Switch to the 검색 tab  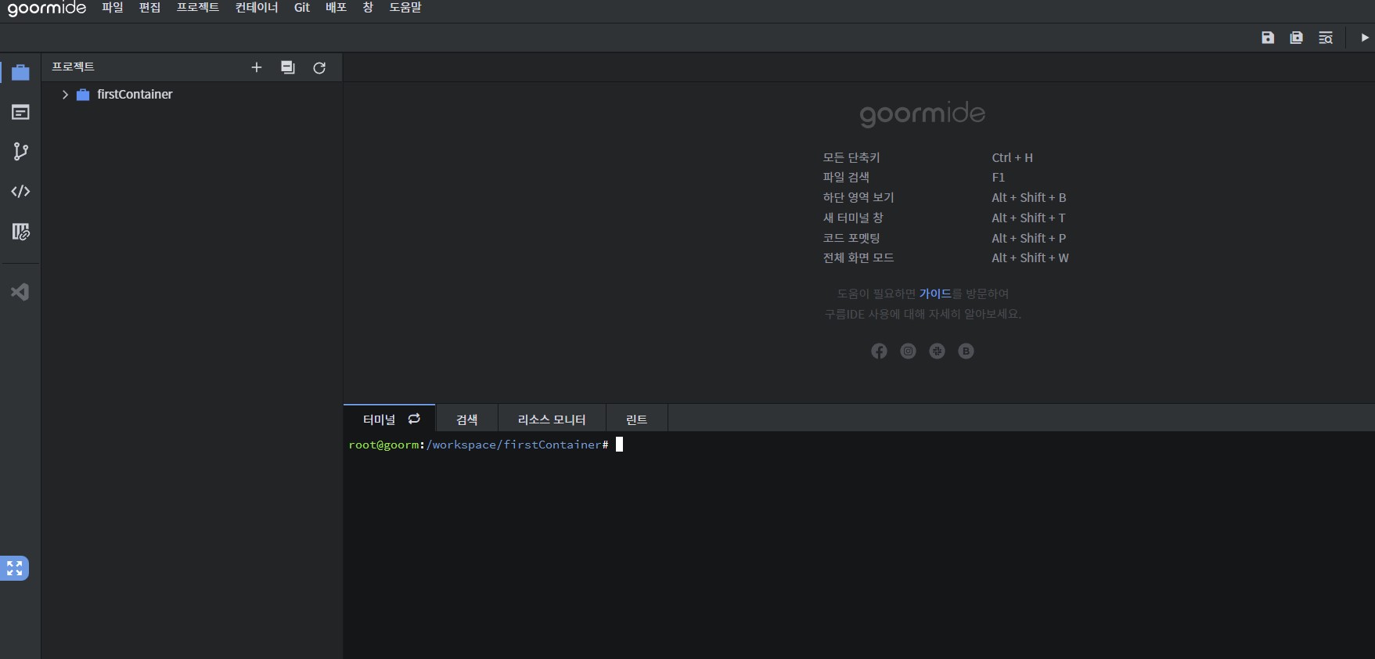click(x=467, y=420)
